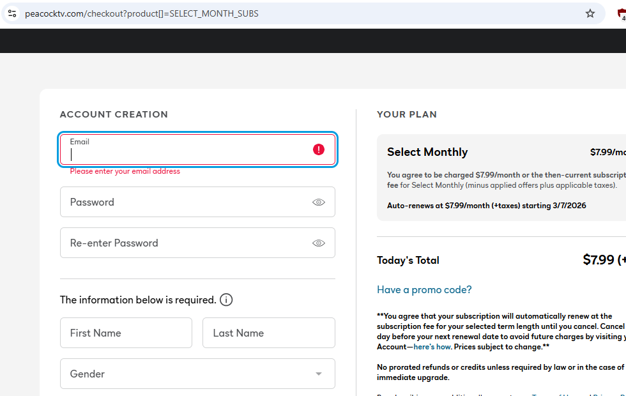Click the 'YOUR PLAN' heading
The height and width of the screenshot is (396, 626).
(x=407, y=114)
